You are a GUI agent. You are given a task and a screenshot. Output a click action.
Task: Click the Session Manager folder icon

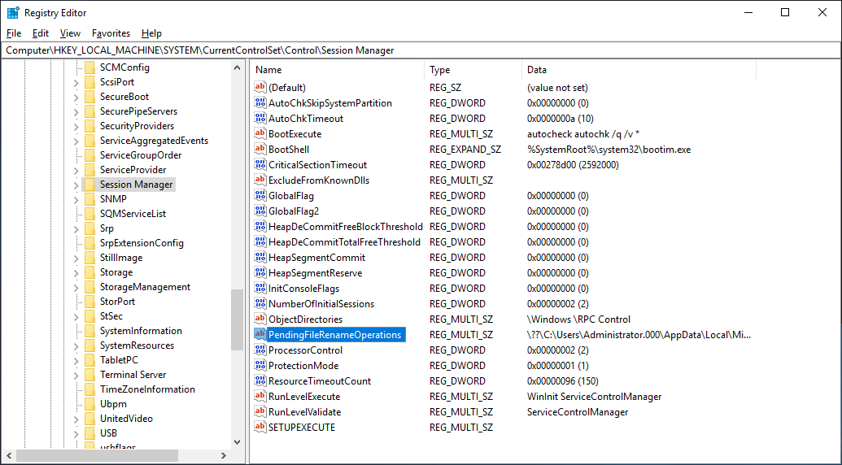point(89,185)
